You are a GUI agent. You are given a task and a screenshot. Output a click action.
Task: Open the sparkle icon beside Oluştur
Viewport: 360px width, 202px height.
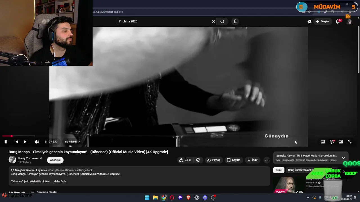tap(309, 22)
